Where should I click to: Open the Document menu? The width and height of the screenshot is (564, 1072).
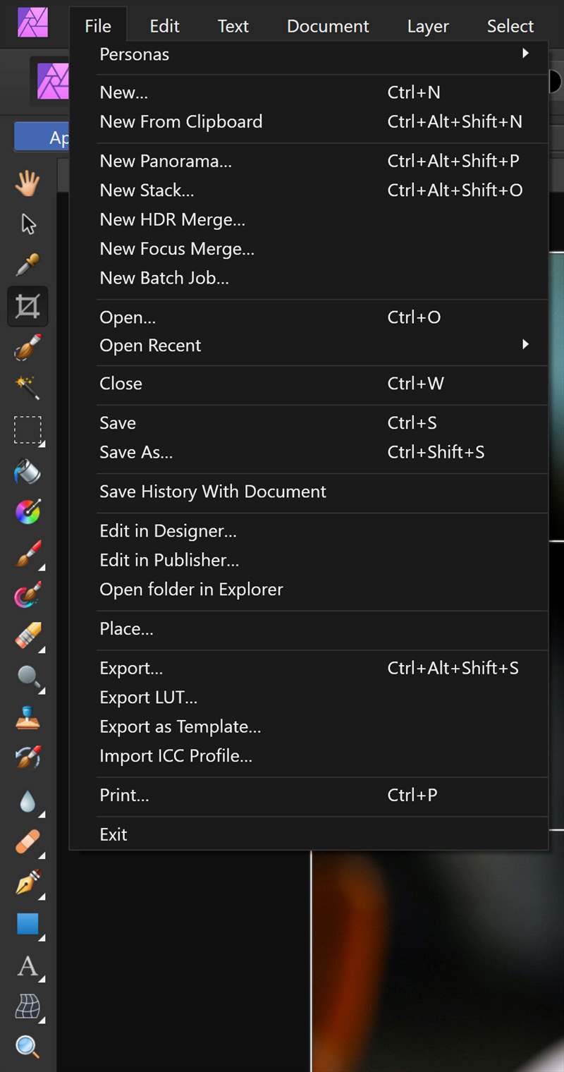[x=328, y=26]
